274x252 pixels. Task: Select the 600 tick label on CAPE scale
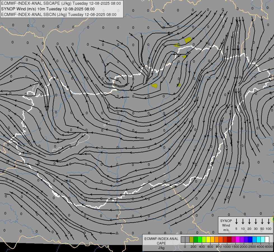pyautogui.click(x=210, y=247)
